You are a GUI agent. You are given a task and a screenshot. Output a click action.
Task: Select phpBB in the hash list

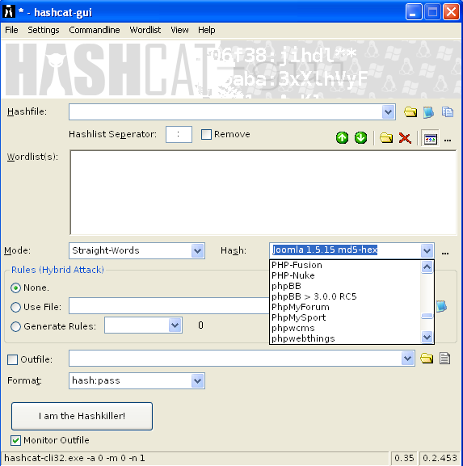click(286, 286)
